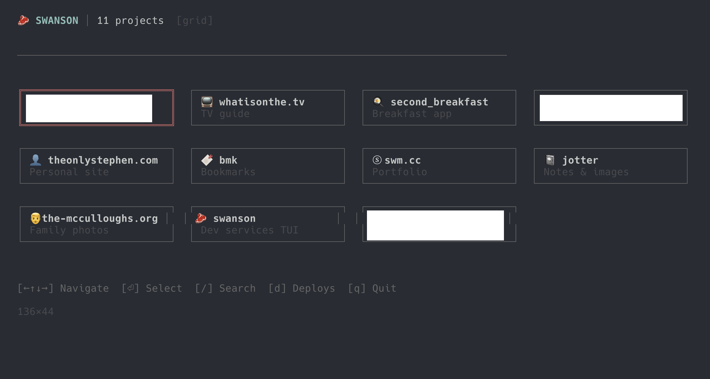Viewport: 710px width, 379px height.
Task: Click the magnifying glass icon on second_breakfast
Action: [x=377, y=102]
